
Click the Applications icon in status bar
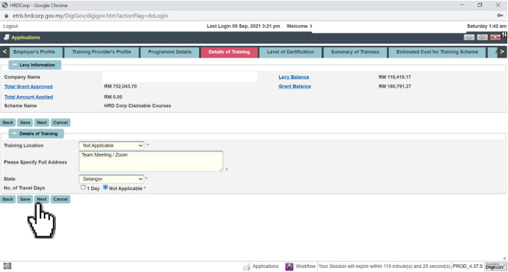[x=246, y=266]
